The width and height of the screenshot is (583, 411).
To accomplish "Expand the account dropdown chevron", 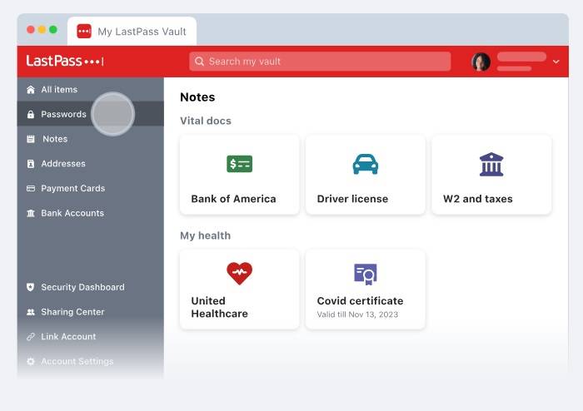I will (556, 62).
